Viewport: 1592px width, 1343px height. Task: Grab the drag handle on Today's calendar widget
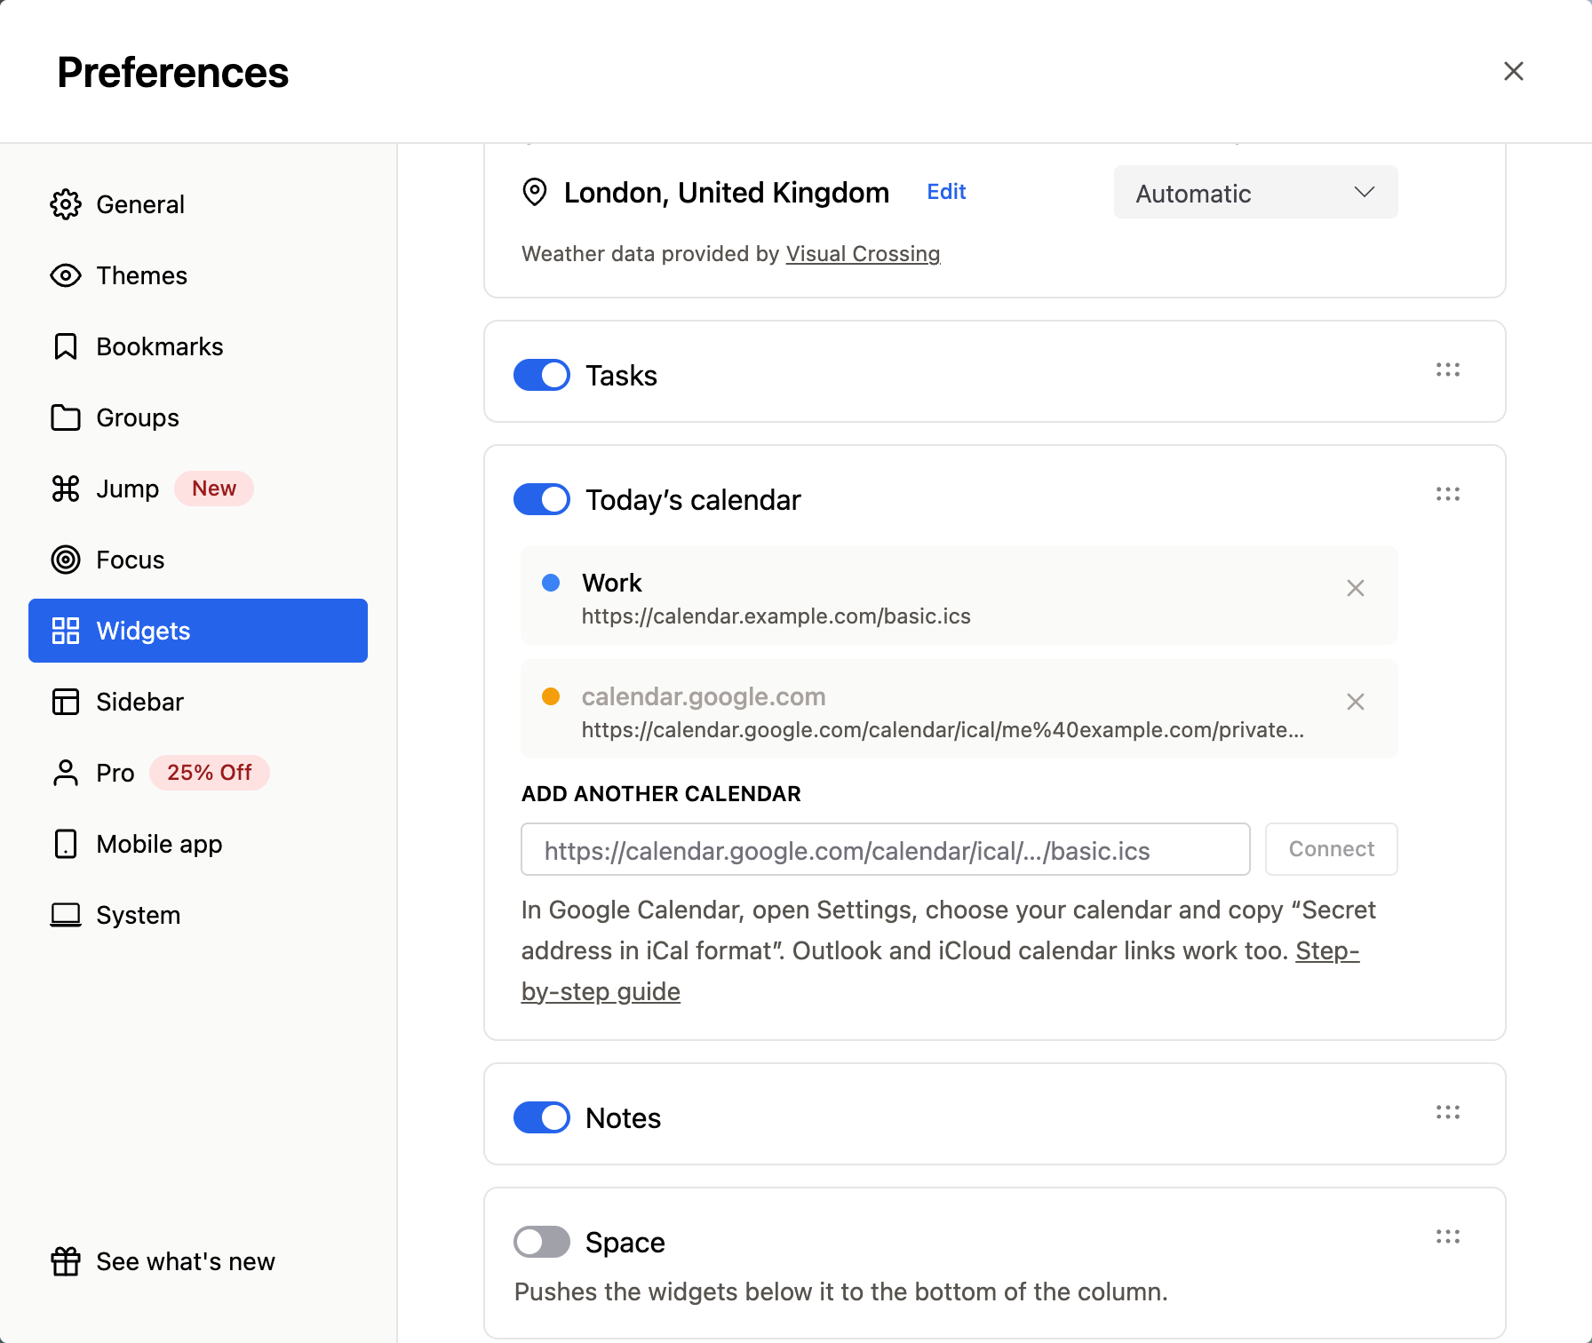pos(1448,494)
